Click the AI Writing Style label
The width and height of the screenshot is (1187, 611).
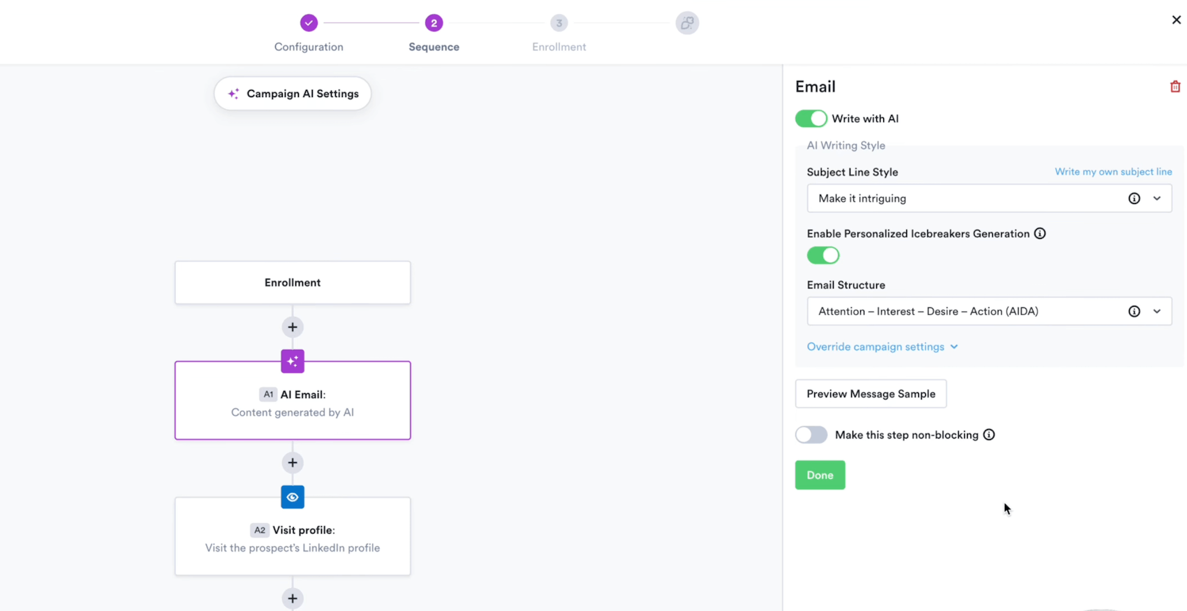point(846,145)
